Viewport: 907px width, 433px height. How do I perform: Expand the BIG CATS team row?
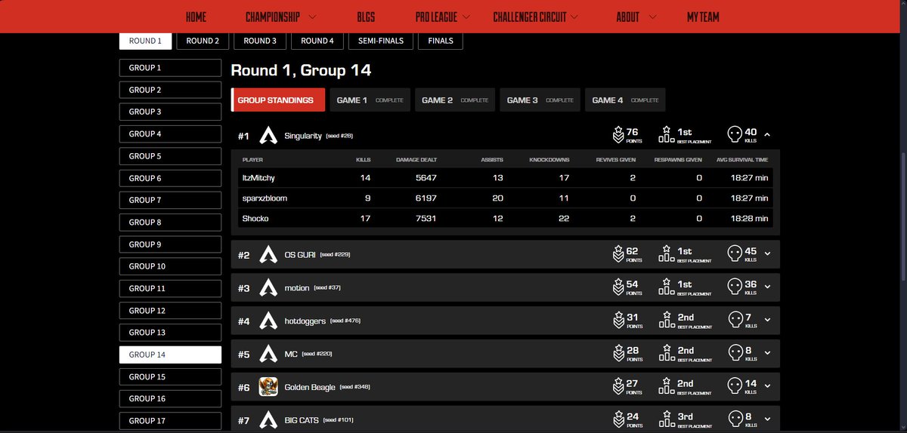pyautogui.click(x=767, y=419)
